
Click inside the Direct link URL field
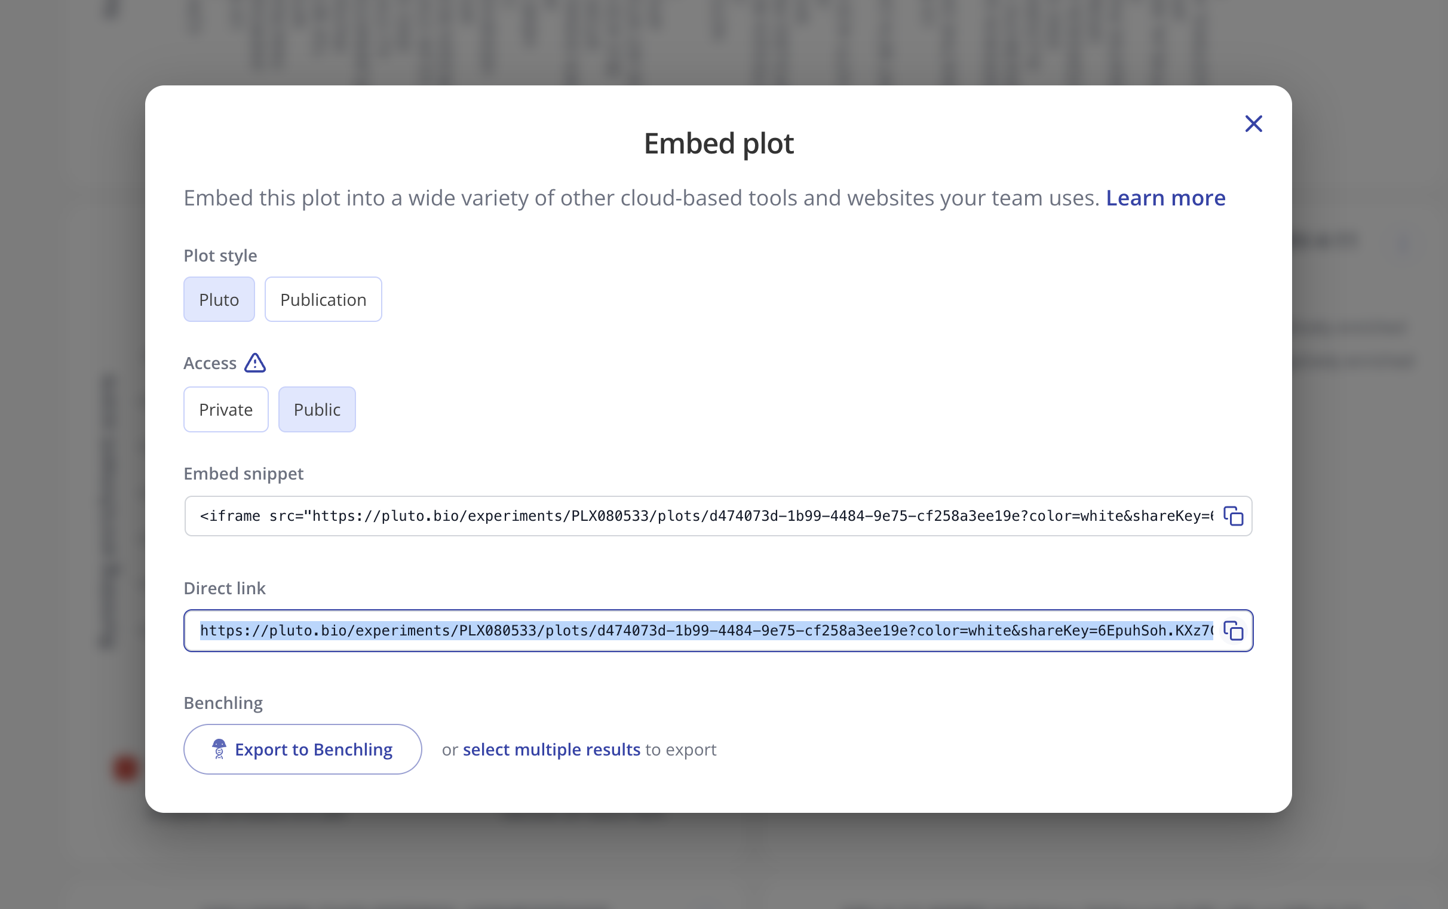point(704,631)
